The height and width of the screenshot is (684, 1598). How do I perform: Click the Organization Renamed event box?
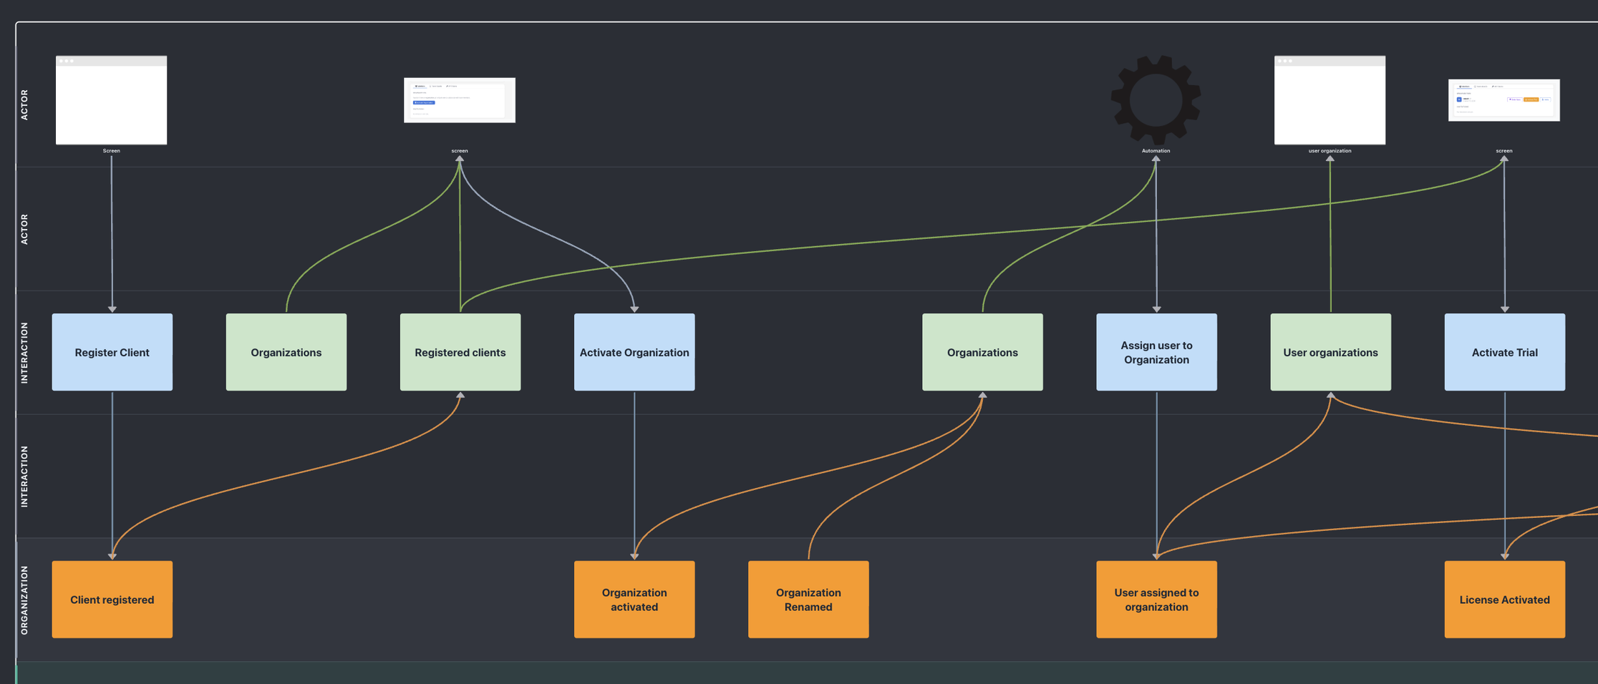(x=808, y=600)
